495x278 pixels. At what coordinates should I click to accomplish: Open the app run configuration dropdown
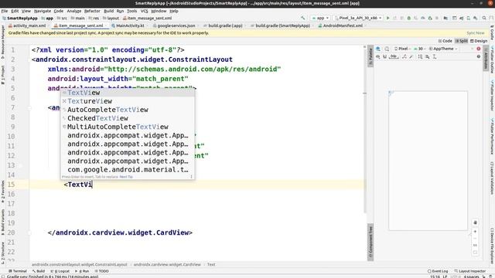(320, 18)
